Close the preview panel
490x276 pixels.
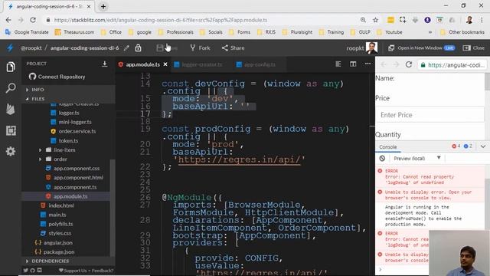[474, 48]
